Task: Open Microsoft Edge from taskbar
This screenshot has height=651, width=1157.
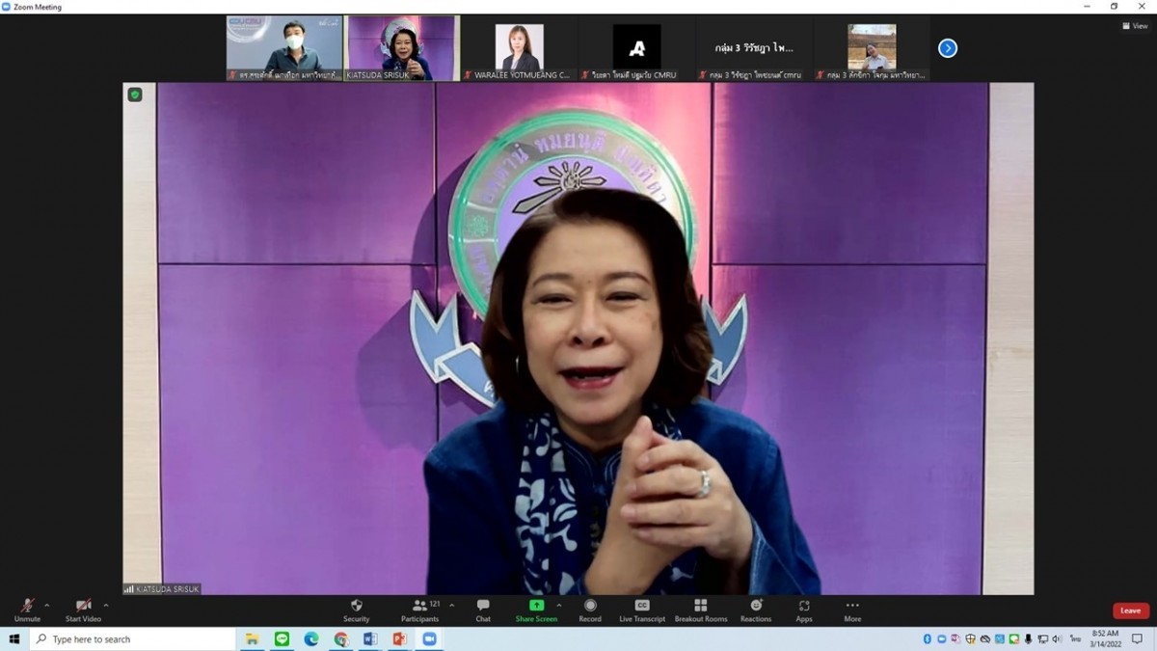Action: (x=311, y=638)
